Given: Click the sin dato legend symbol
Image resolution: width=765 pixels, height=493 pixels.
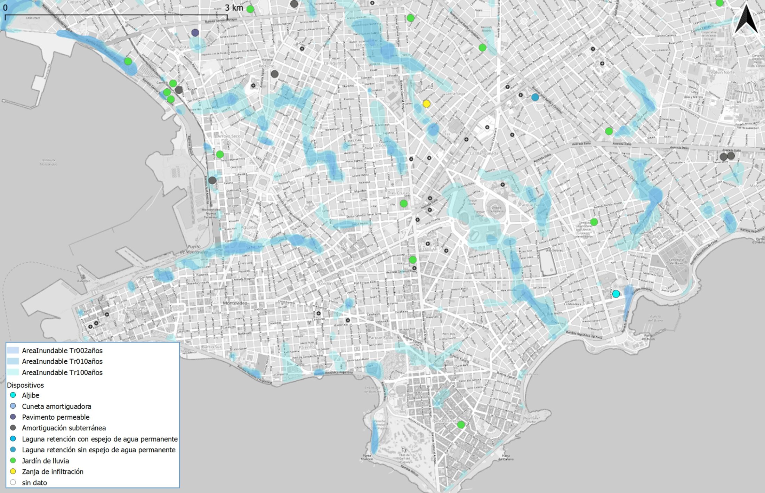Looking at the screenshot, I should [x=13, y=482].
